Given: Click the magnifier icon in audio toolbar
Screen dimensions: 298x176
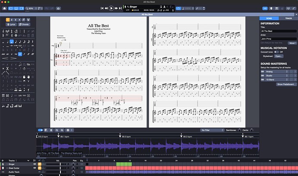Looking at the screenshot, I should coord(57,130).
